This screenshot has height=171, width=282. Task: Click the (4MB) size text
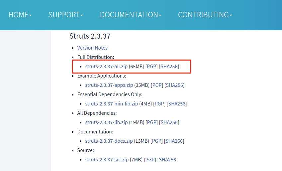click(145, 104)
